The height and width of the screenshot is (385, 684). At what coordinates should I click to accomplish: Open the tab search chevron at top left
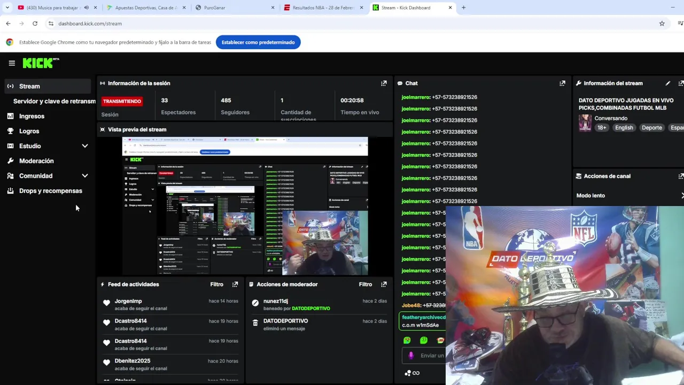7,7
